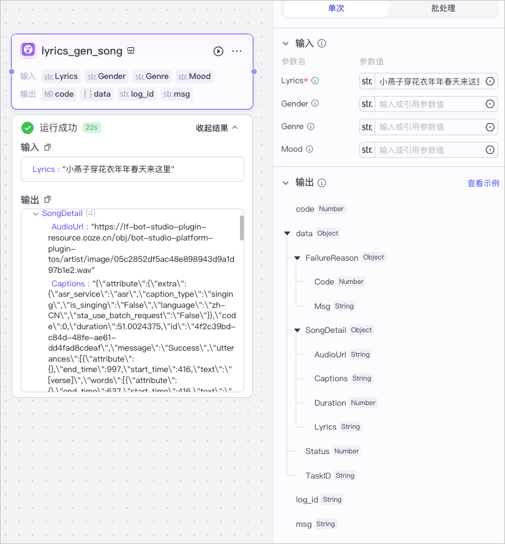Open the 查看示例 link
The image size is (505, 544).
pyautogui.click(x=483, y=183)
